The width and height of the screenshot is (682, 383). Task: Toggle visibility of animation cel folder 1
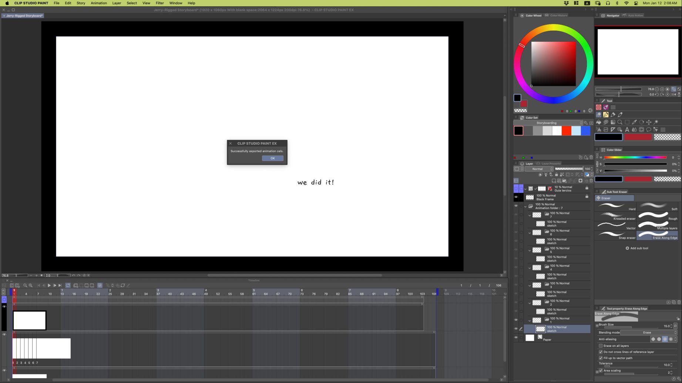(x=516, y=320)
